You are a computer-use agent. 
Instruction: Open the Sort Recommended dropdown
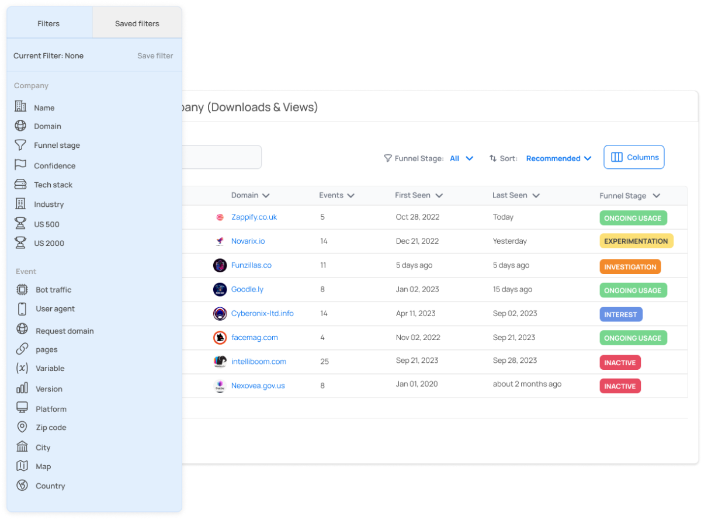(558, 158)
